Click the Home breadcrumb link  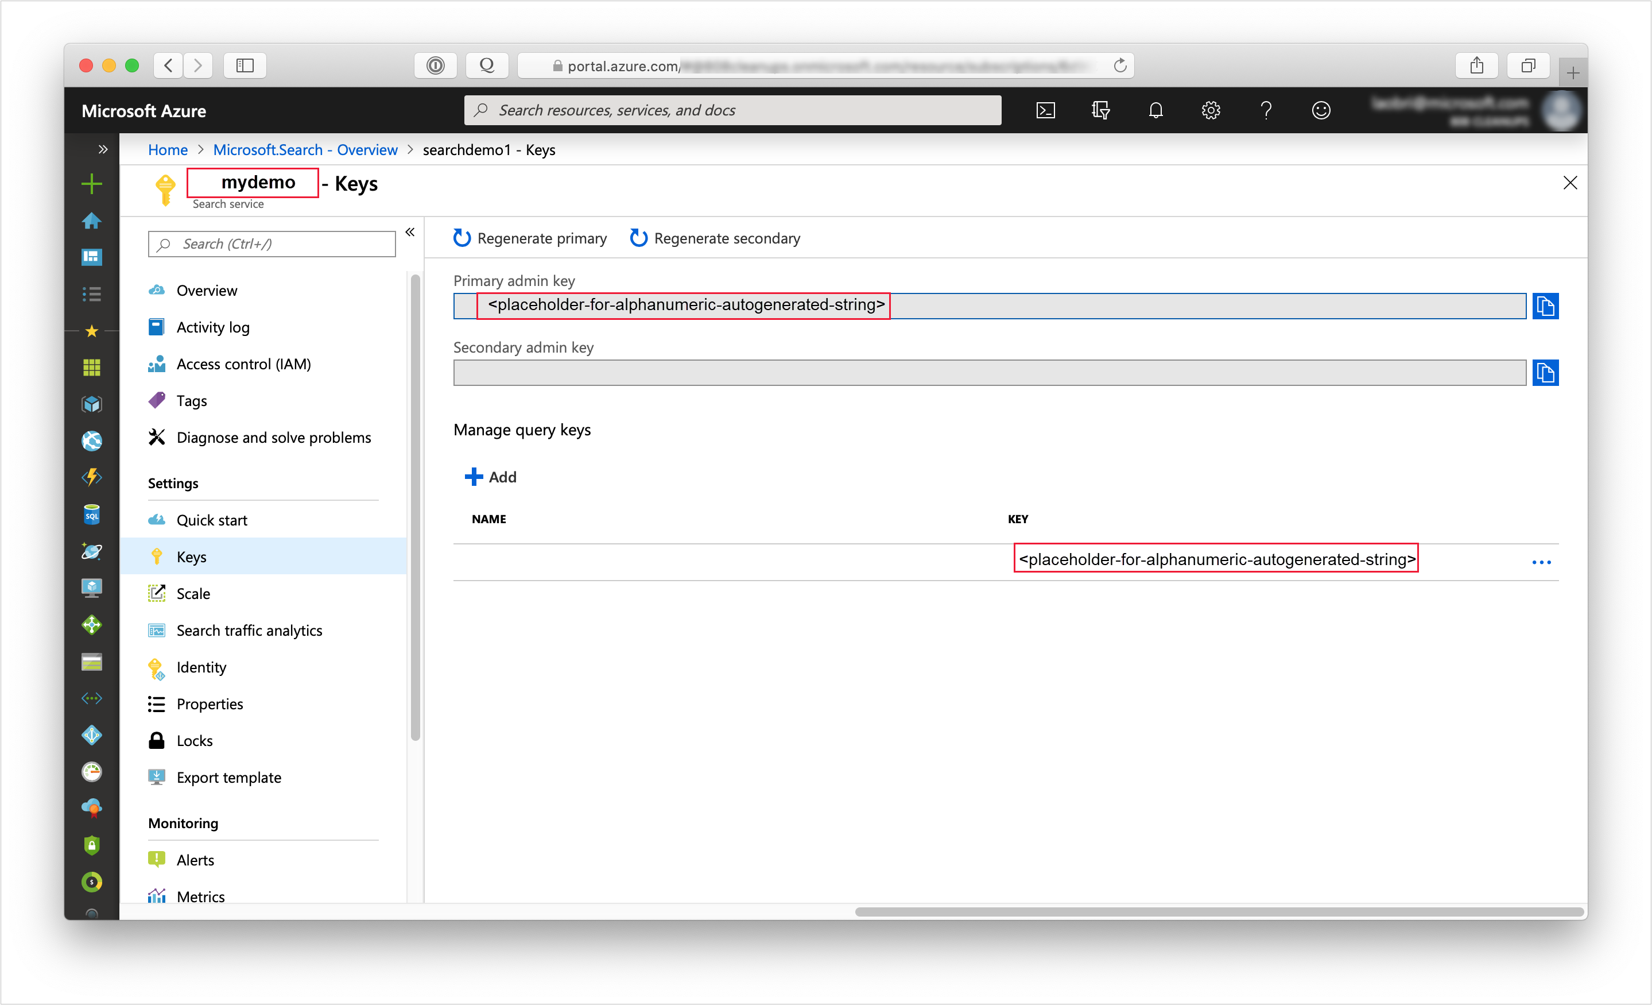[168, 150]
